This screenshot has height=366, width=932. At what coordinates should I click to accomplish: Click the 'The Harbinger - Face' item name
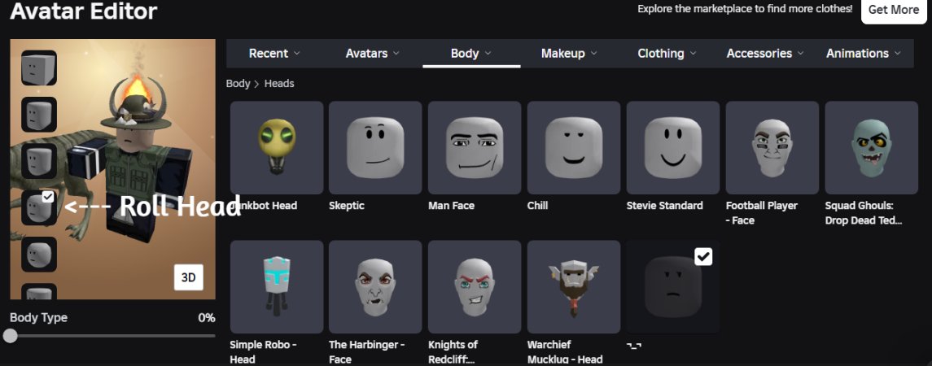coord(367,351)
